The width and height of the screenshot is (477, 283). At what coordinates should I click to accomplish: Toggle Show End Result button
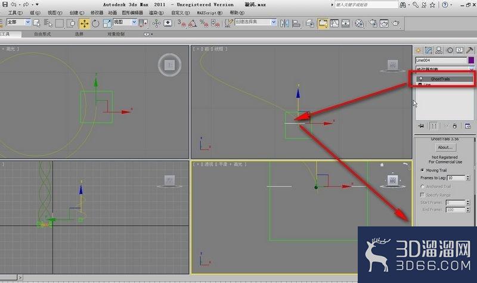click(x=434, y=126)
